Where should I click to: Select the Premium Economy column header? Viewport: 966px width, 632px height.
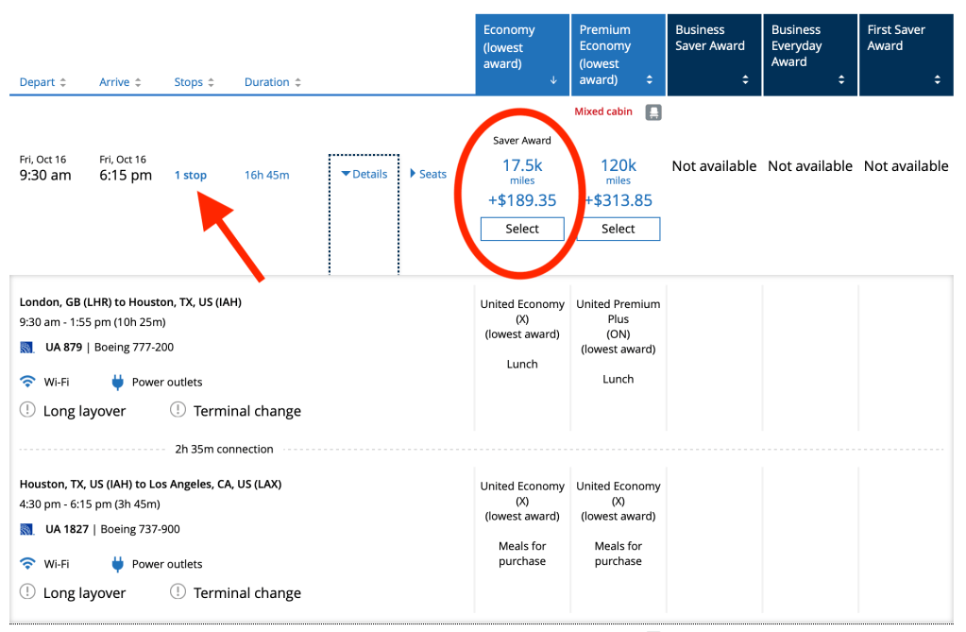[618, 55]
